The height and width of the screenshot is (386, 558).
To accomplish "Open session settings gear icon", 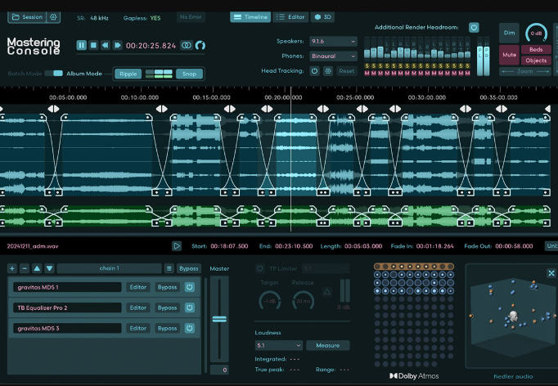I will pos(53,16).
